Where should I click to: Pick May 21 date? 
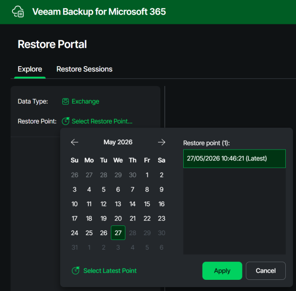click(x=133, y=218)
